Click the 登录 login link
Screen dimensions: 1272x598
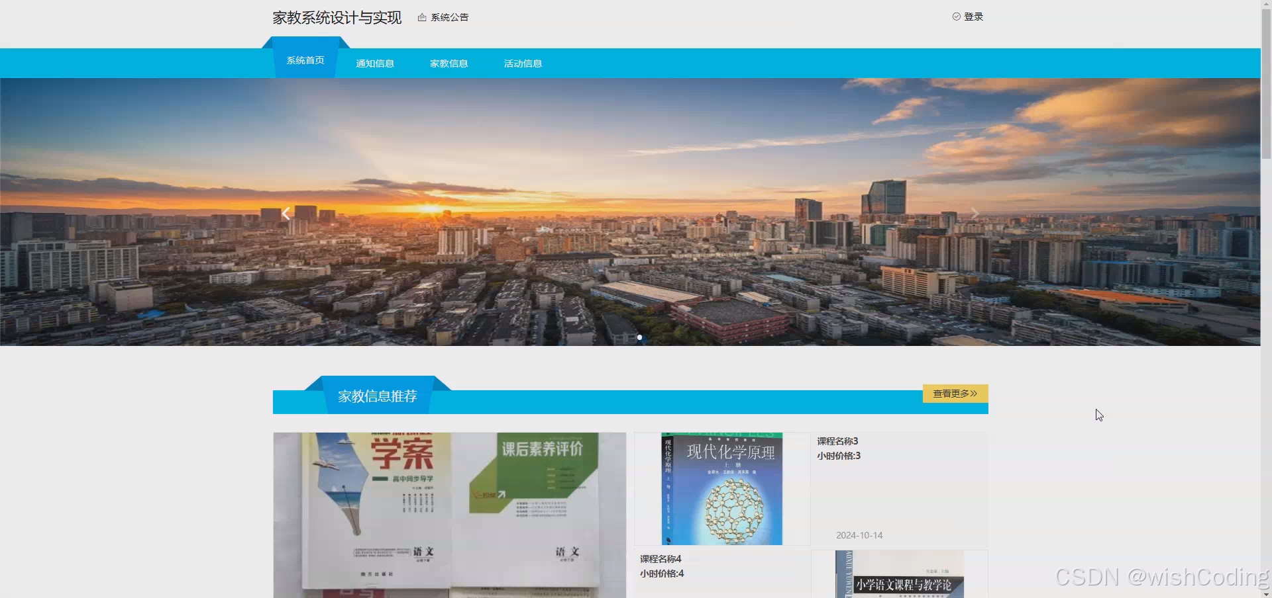click(972, 17)
